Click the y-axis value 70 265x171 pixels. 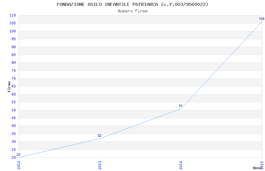point(14,79)
